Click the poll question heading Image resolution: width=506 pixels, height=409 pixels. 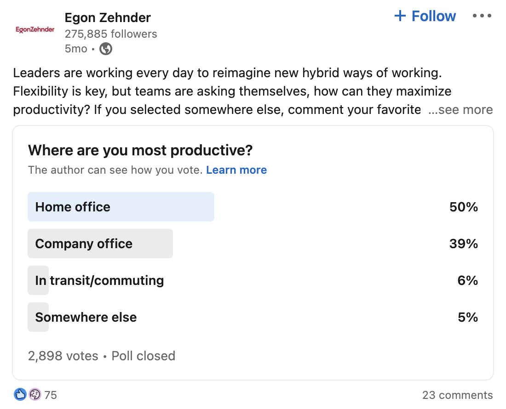pyautogui.click(x=140, y=151)
